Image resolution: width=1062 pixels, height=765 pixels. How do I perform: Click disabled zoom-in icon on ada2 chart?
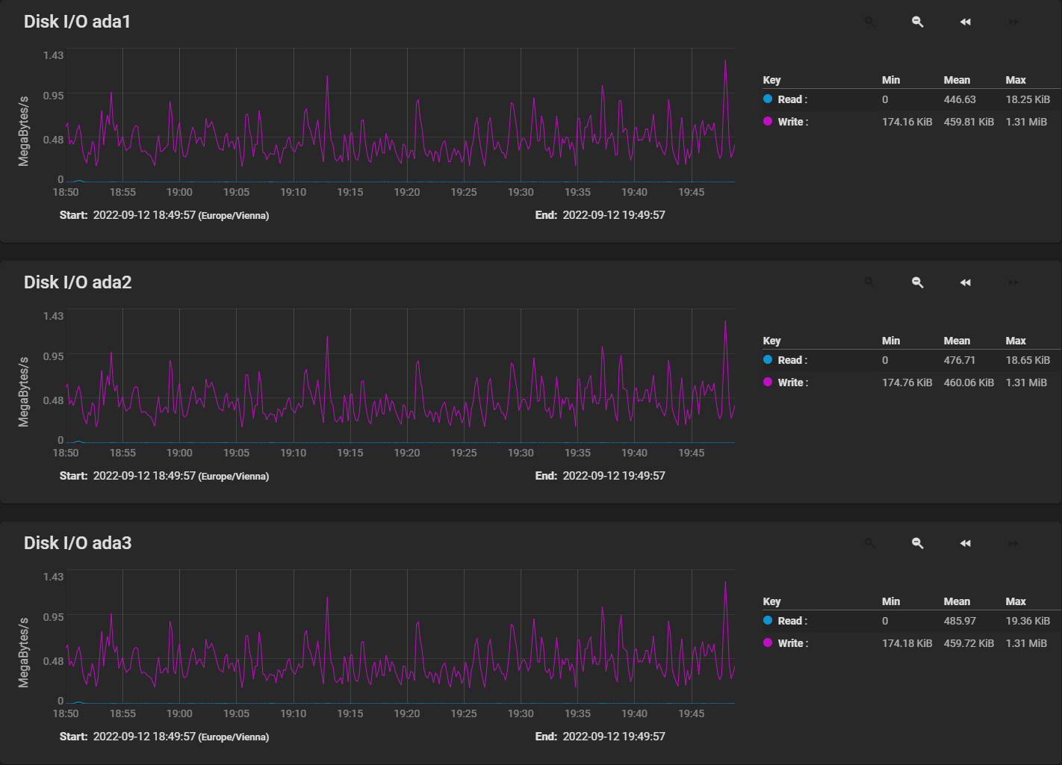[x=870, y=282]
